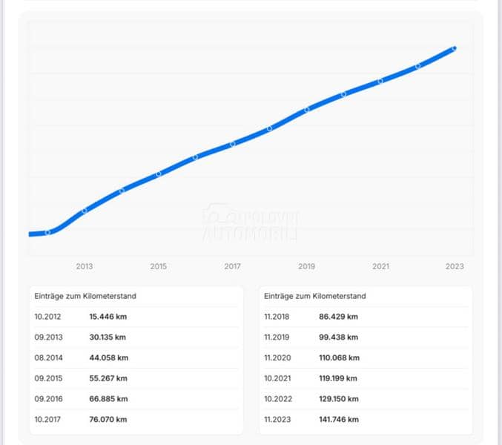Screen dimensions: 502x445
Task: Click the 44.058 km mileage value
Action: (108, 357)
